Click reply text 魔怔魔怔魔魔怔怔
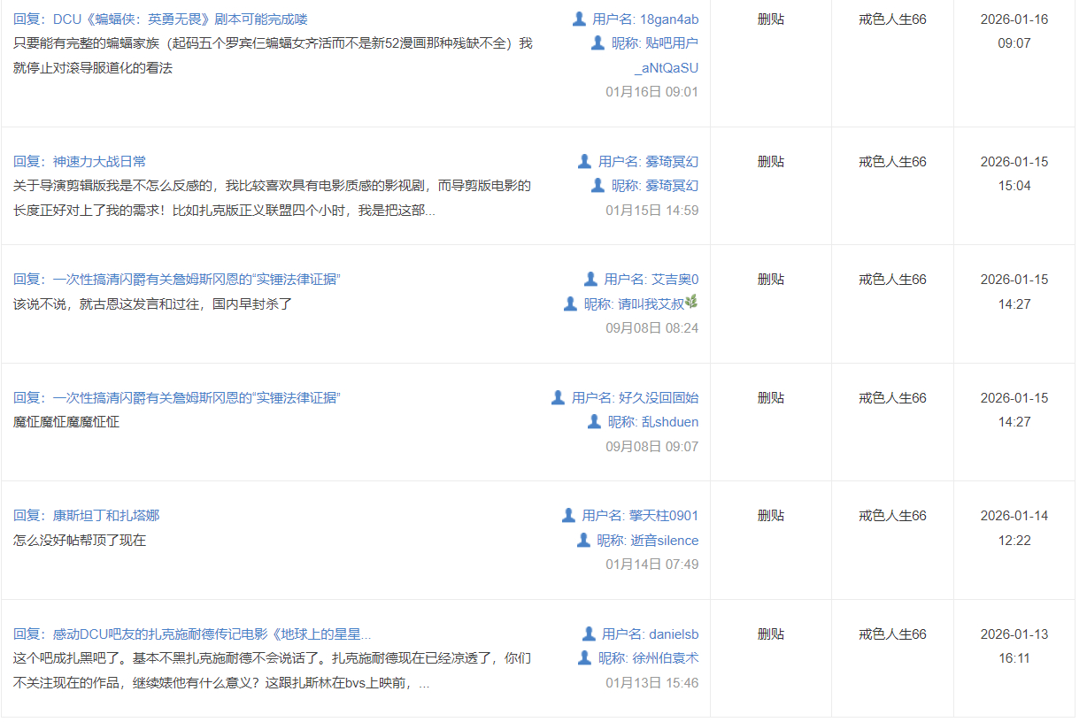 [x=66, y=422]
